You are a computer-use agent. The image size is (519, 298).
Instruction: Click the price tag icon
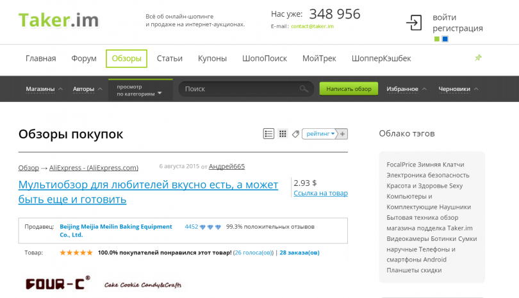[295, 134]
